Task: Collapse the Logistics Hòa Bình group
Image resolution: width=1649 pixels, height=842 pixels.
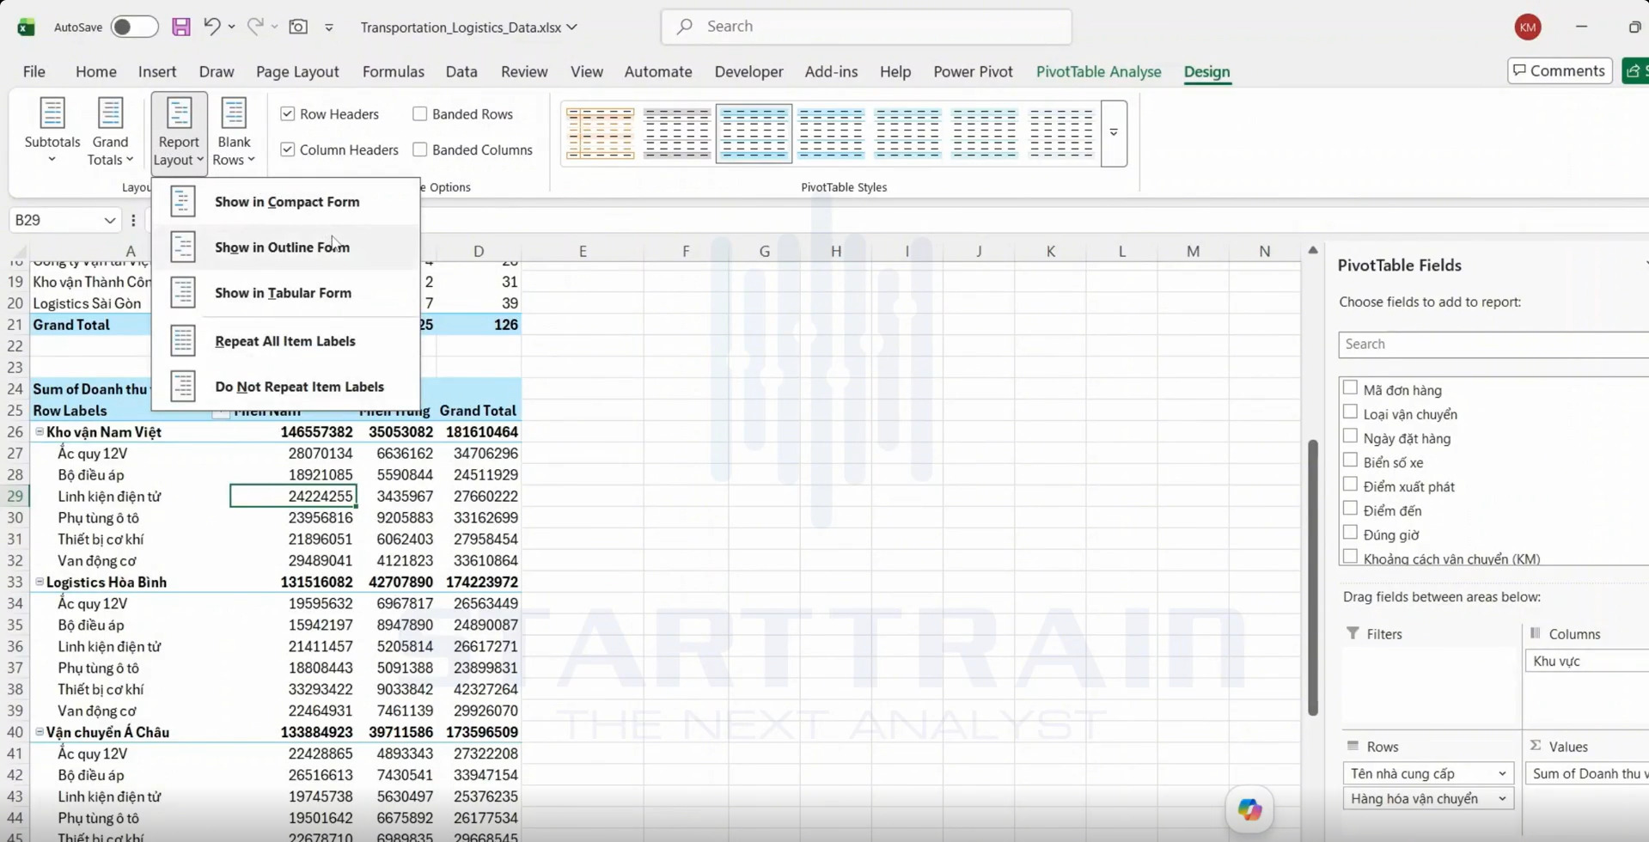Action: pos(40,582)
